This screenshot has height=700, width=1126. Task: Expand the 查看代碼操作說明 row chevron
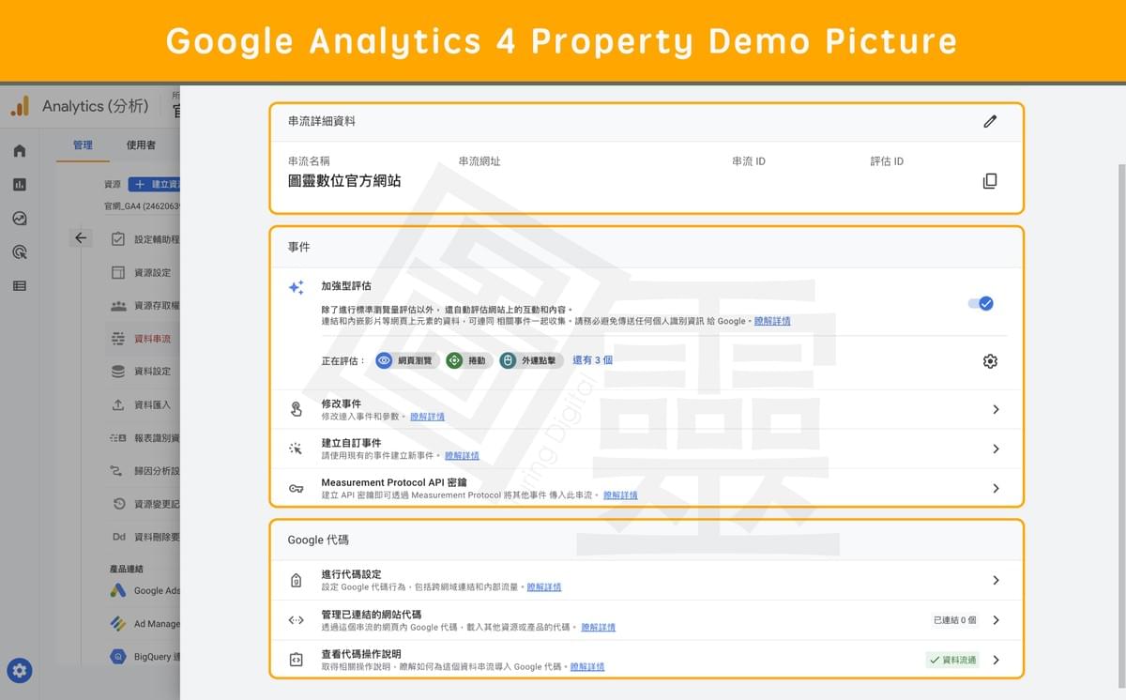coord(996,660)
